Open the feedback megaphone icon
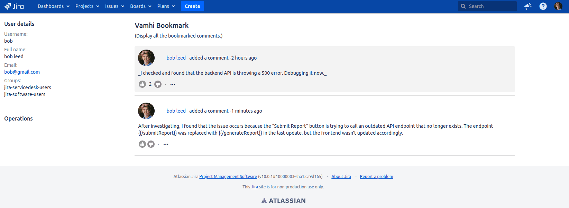 click(x=527, y=6)
